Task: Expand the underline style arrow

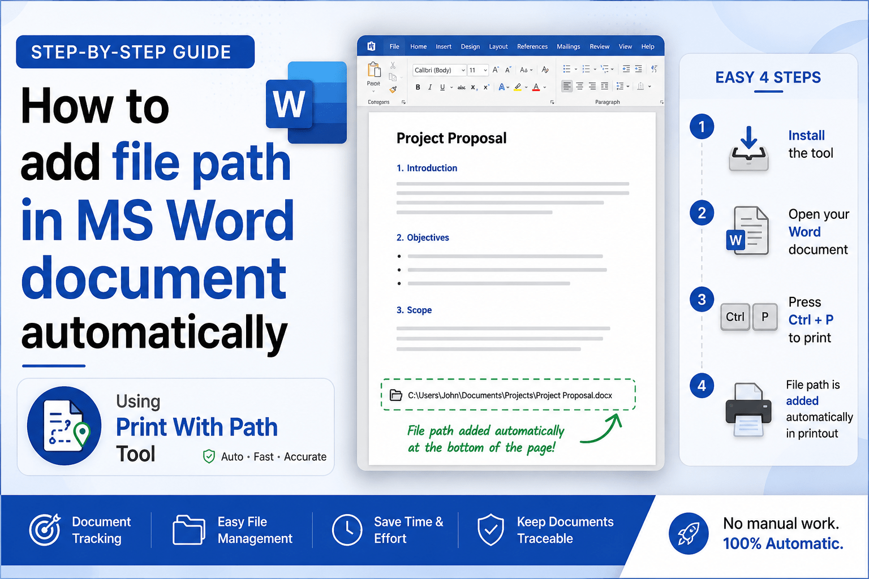Action: click(451, 88)
